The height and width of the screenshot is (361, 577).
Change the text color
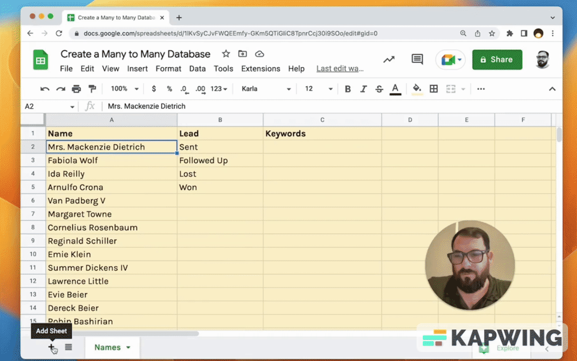click(x=395, y=89)
